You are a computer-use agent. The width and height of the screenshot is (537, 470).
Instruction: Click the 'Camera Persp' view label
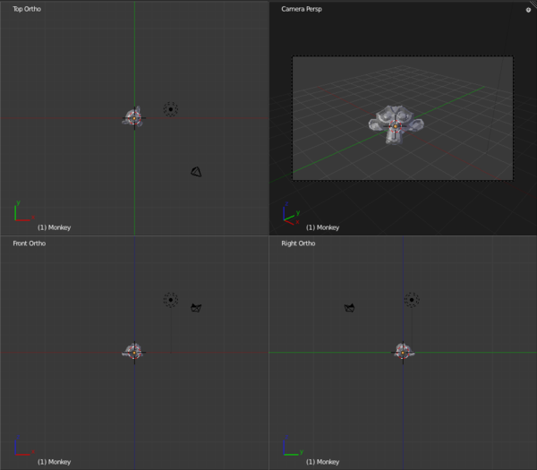(302, 9)
